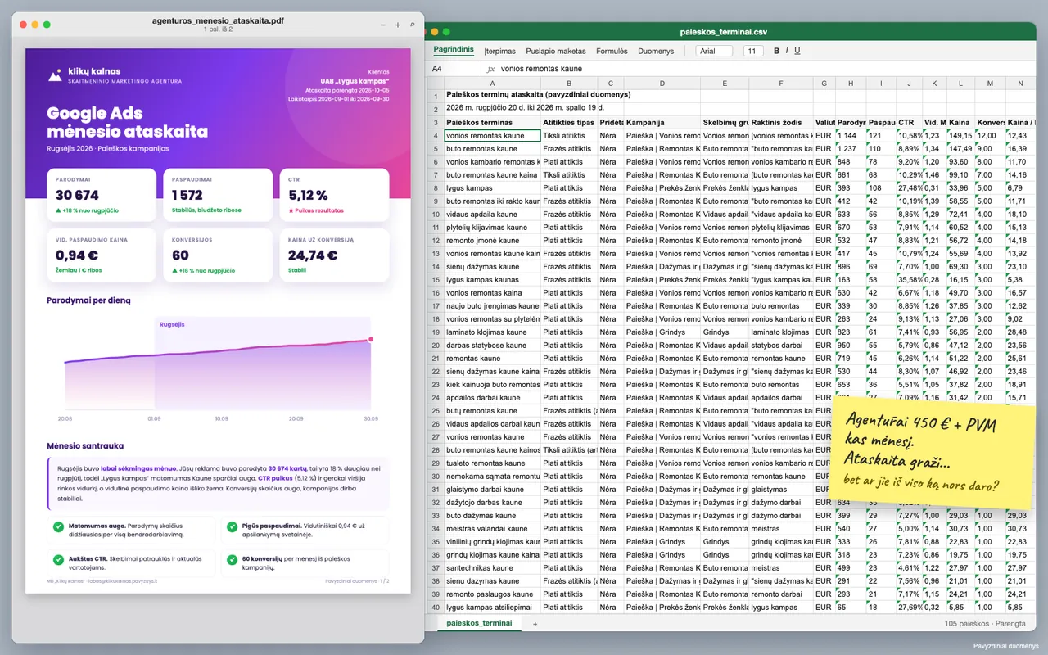Open the Puslapio maketas ribbon tab
The width and height of the screenshot is (1048, 655).
tap(556, 51)
